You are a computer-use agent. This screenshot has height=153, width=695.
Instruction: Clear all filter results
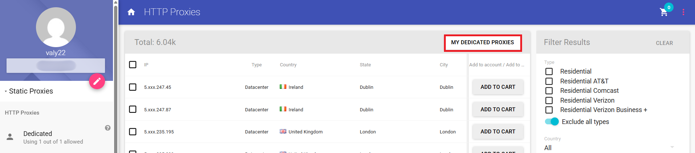click(x=664, y=43)
